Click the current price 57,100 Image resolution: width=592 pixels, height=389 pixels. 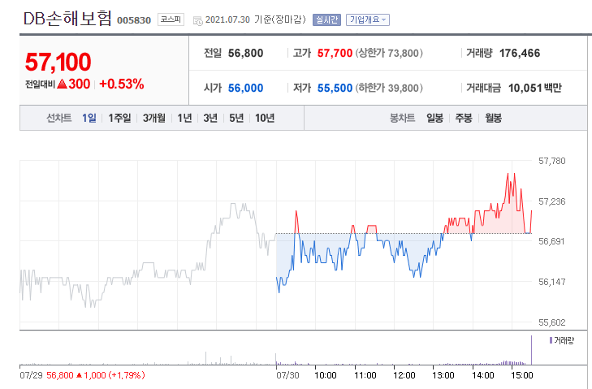[58, 62]
